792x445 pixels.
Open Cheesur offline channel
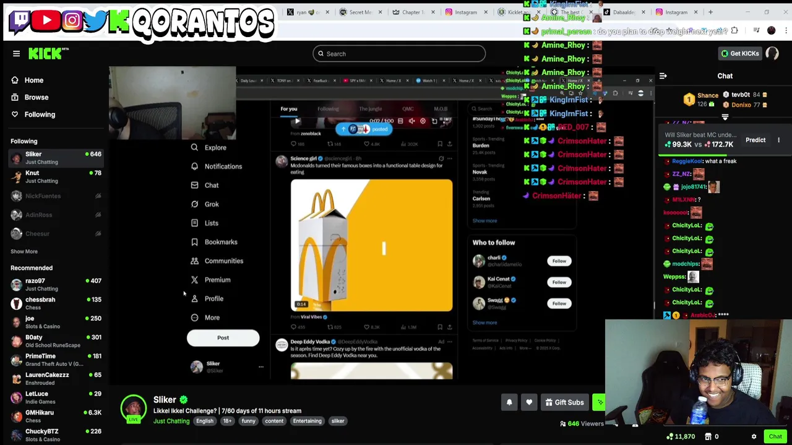[x=56, y=234]
